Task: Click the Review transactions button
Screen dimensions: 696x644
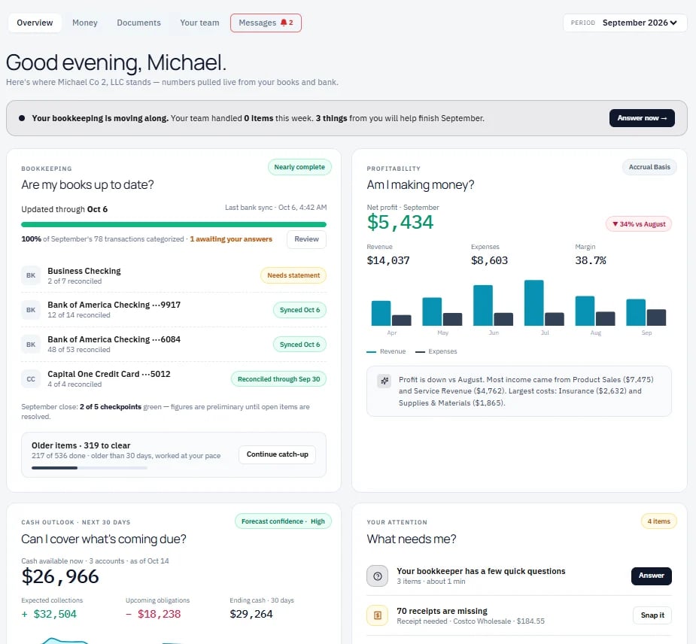Action: [306, 239]
